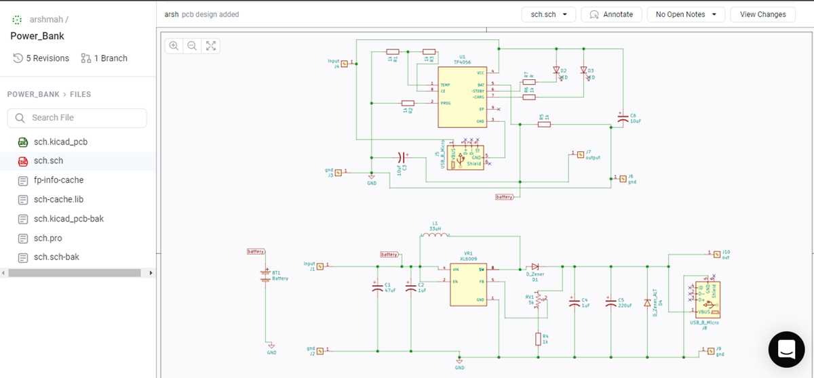Click the search magnifier icon
Image resolution: width=814 pixels, height=378 pixels.
click(x=20, y=118)
